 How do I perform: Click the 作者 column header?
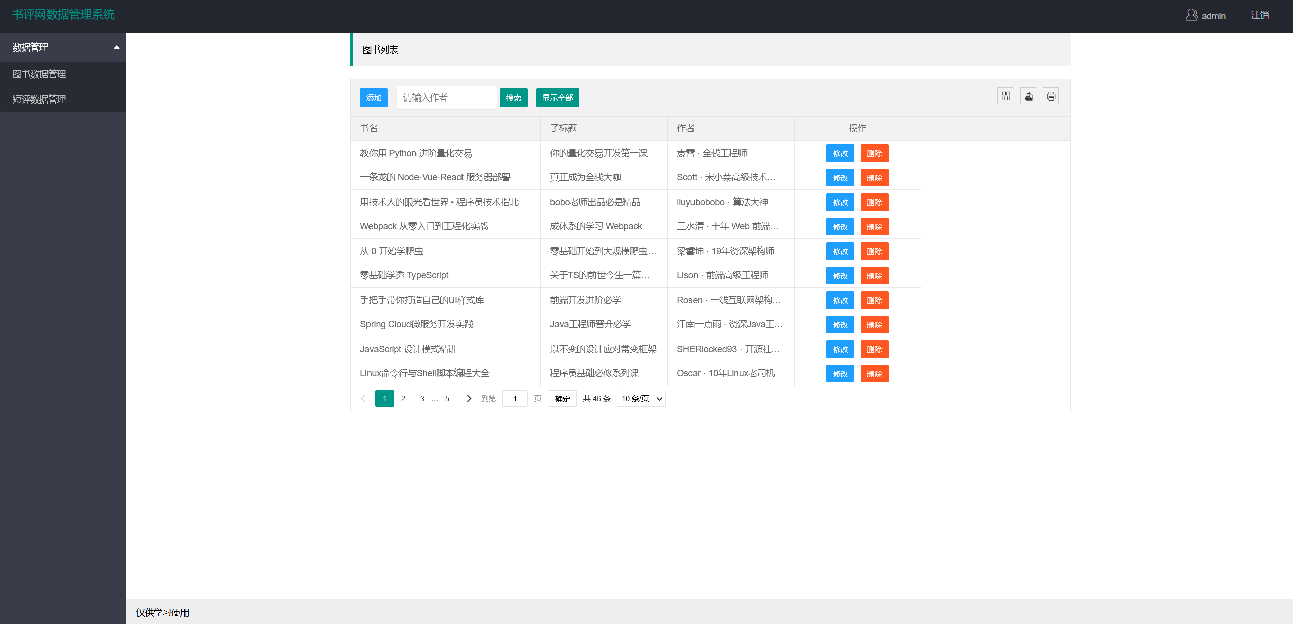[x=731, y=128]
